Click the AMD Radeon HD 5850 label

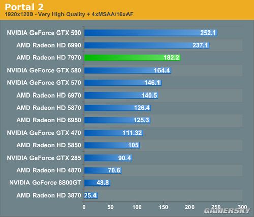tap(49, 145)
